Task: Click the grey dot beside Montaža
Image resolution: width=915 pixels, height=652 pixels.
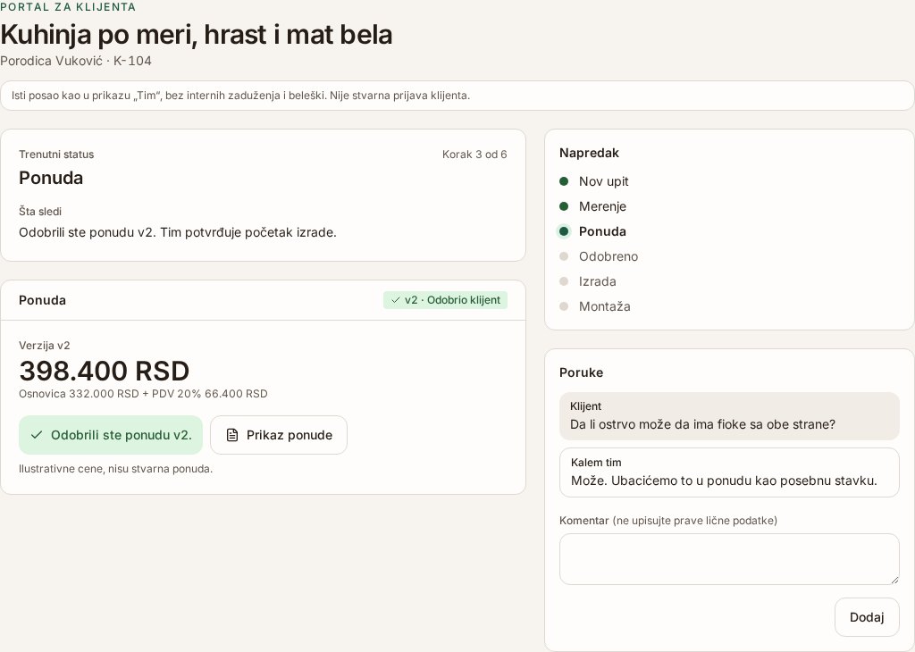Action: coord(564,306)
